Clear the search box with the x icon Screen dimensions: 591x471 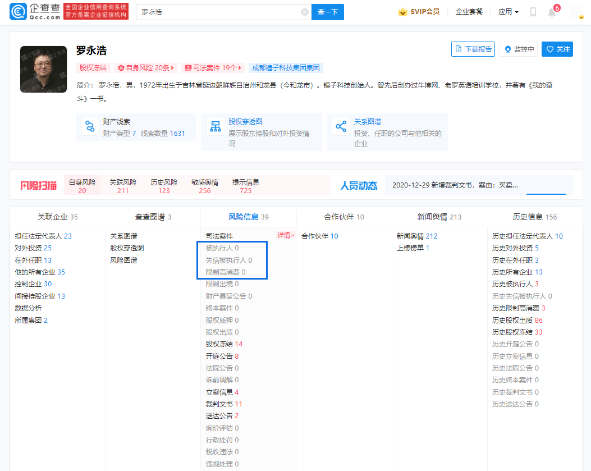[x=305, y=12]
